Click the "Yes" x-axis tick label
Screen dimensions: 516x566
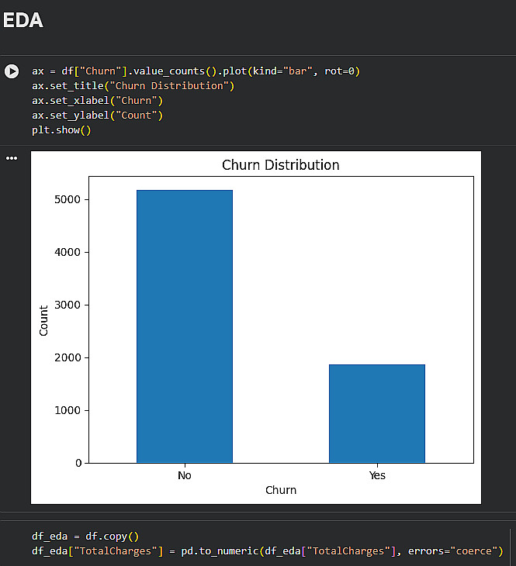click(x=377, y=475)
